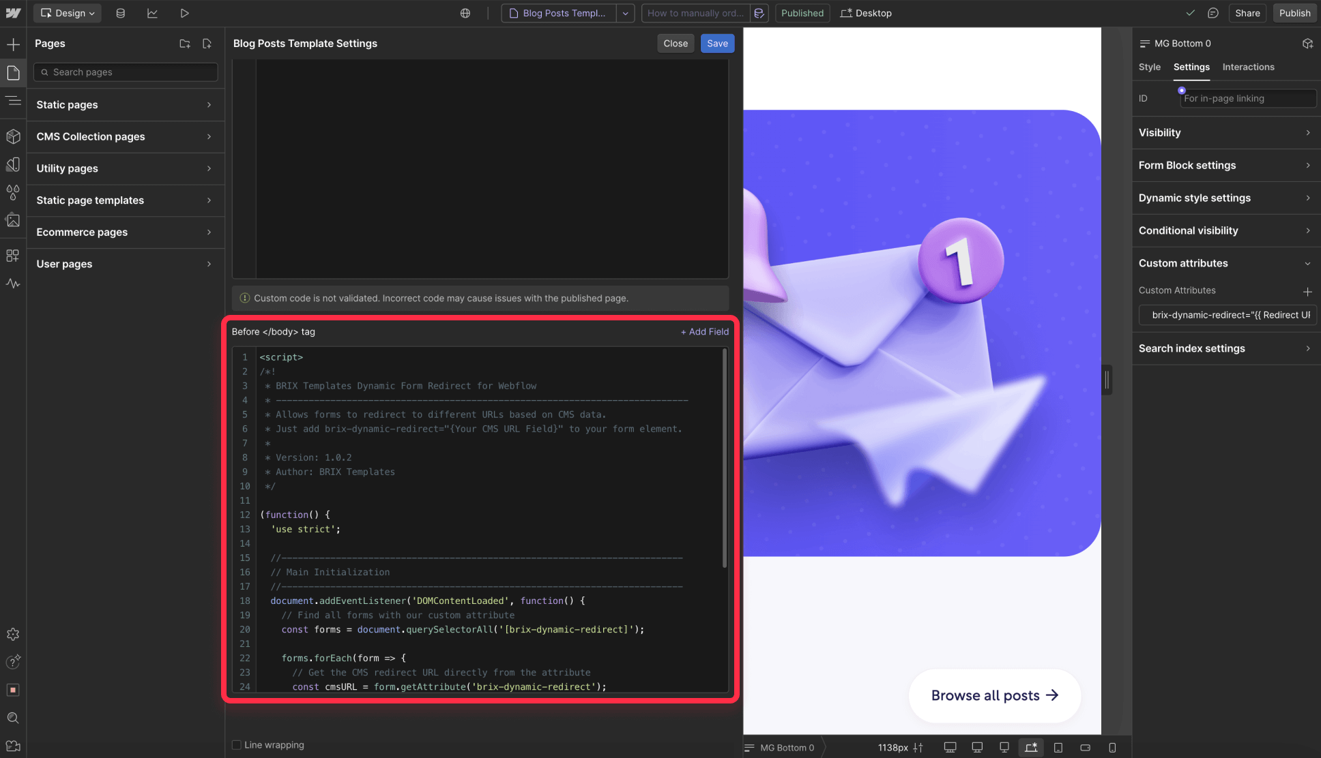Click the Close button in template settings
Image resolution: width=1321 pixels, height=758 pixels.
pos(676,44)
